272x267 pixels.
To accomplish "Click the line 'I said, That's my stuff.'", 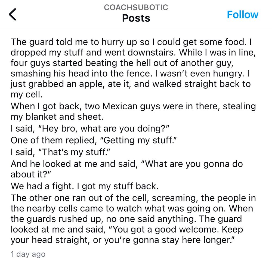I will point(60,152).
